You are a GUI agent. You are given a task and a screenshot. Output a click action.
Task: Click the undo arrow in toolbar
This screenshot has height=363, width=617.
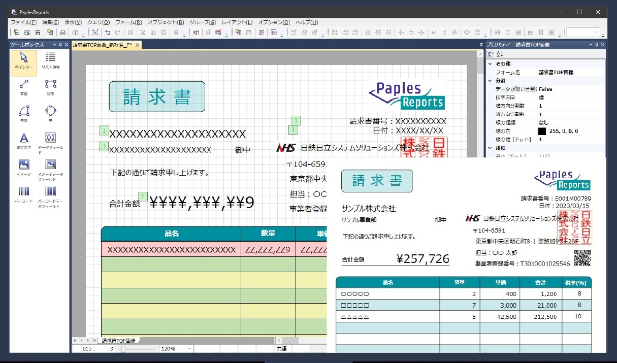(108, 32)
